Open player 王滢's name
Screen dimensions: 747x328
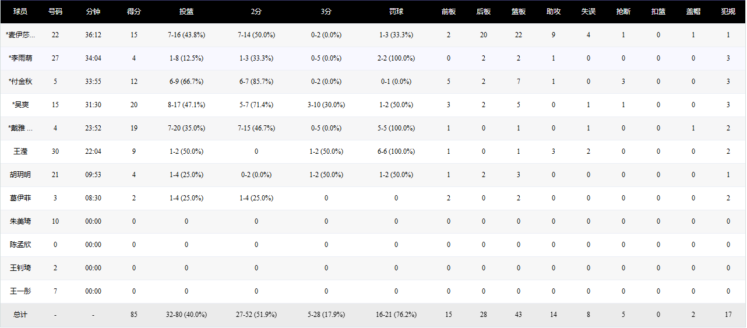point(20,151)
